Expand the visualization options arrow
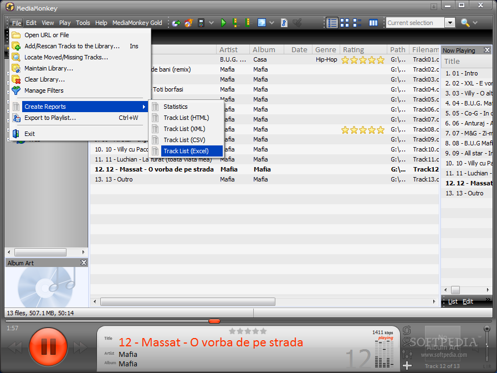This screenshot has height=373, width=497. (271, 23)
